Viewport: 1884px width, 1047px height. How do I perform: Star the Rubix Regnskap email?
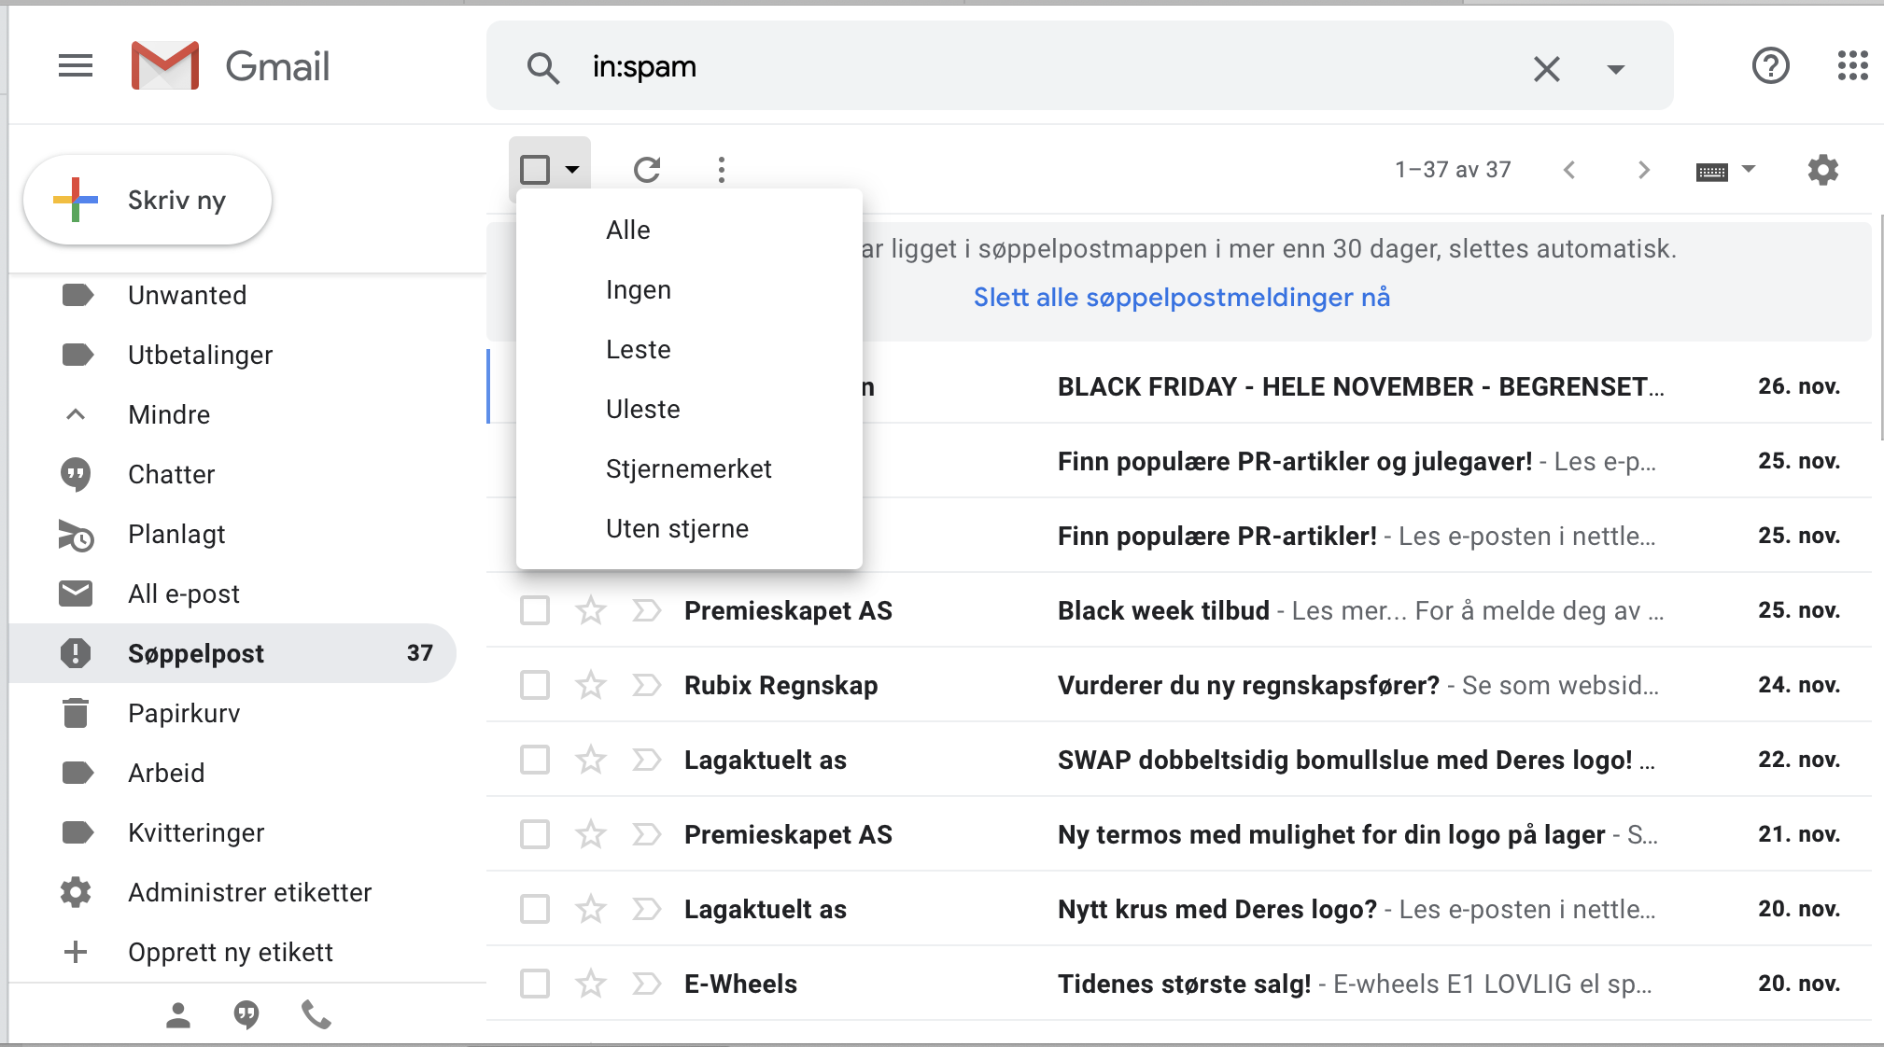(590, 685)
